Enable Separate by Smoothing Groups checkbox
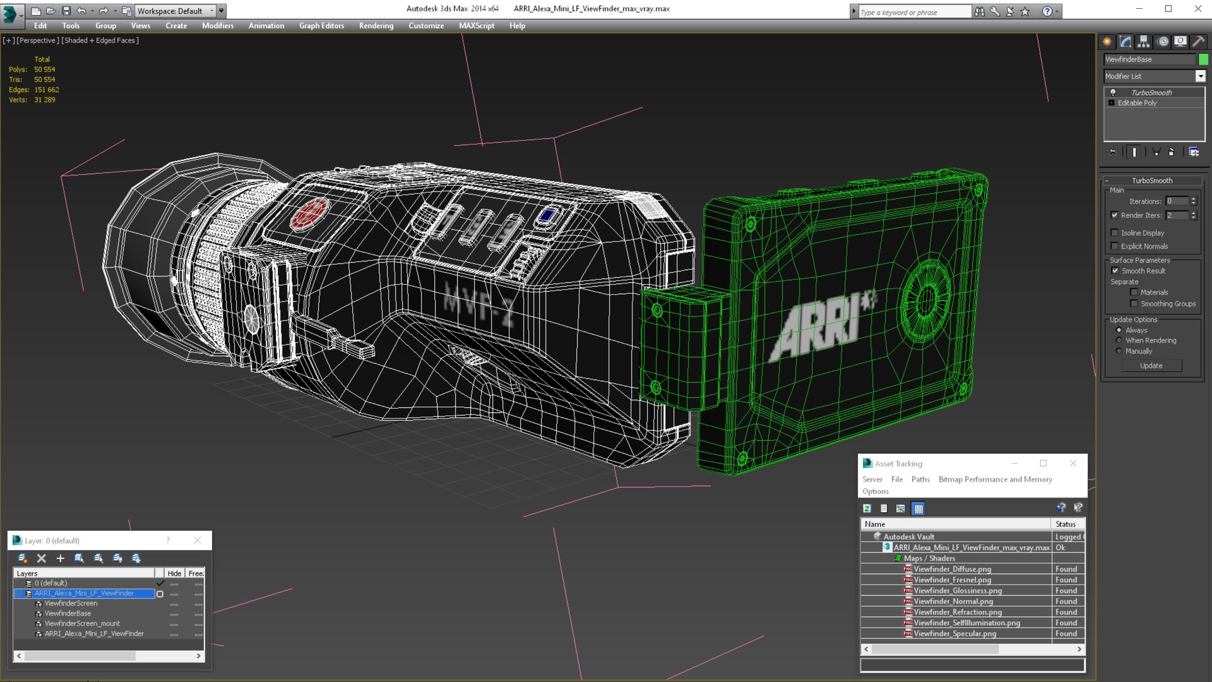The width and height of the screenshot is (1212, 682). point(1134,304)
